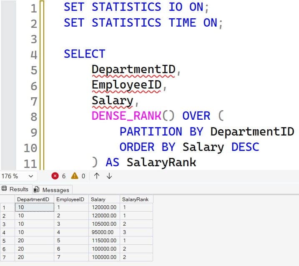Screen dimensions: 299x266
Task: Click the DESC keyword on line 10
Action: pos(245,147)
